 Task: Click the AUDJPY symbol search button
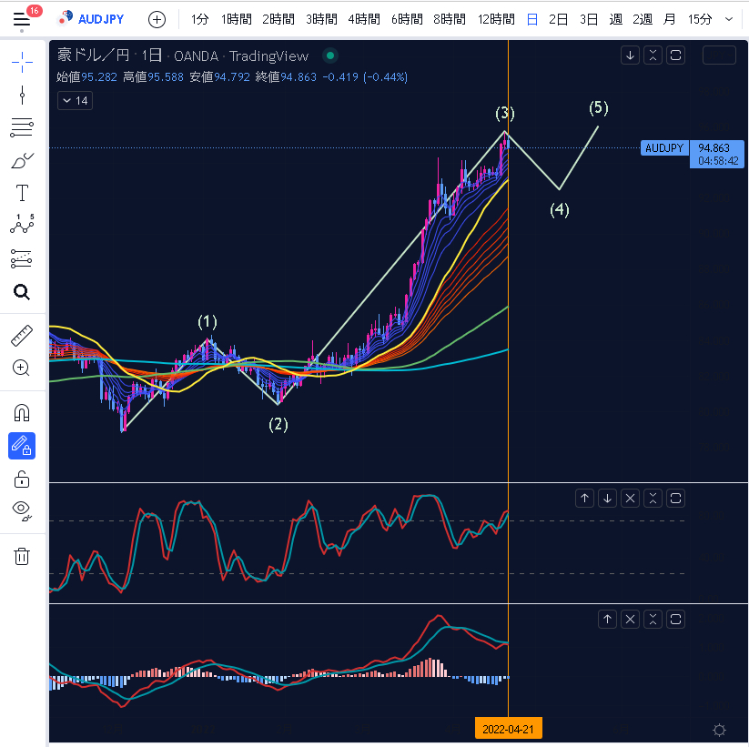(x=92, y=19)
